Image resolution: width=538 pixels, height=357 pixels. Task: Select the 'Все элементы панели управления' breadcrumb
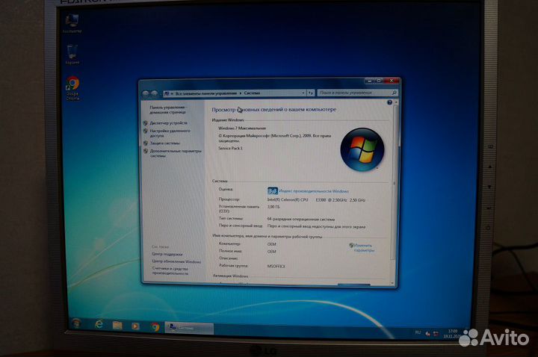pyautogui.click(x=206, y=93)
